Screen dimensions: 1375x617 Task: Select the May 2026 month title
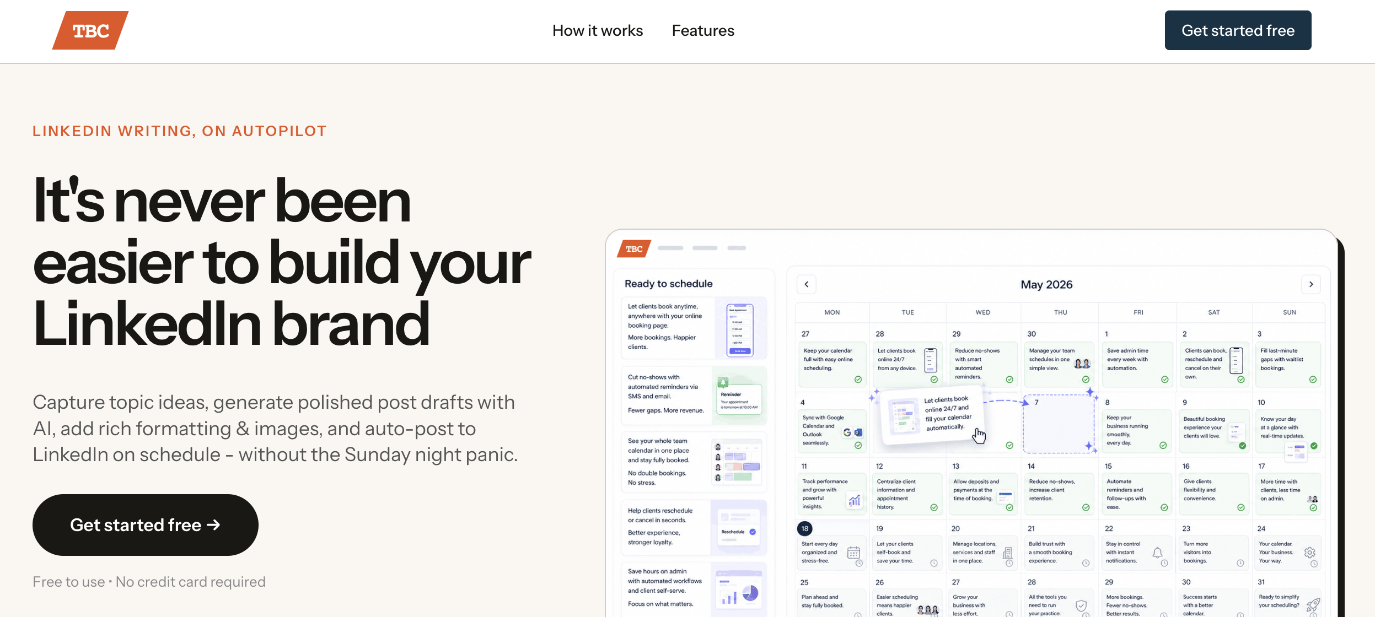[1046, 284]
